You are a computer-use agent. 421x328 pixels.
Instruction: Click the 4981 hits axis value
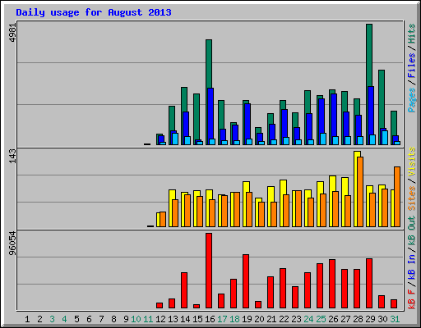coord(12,33)
